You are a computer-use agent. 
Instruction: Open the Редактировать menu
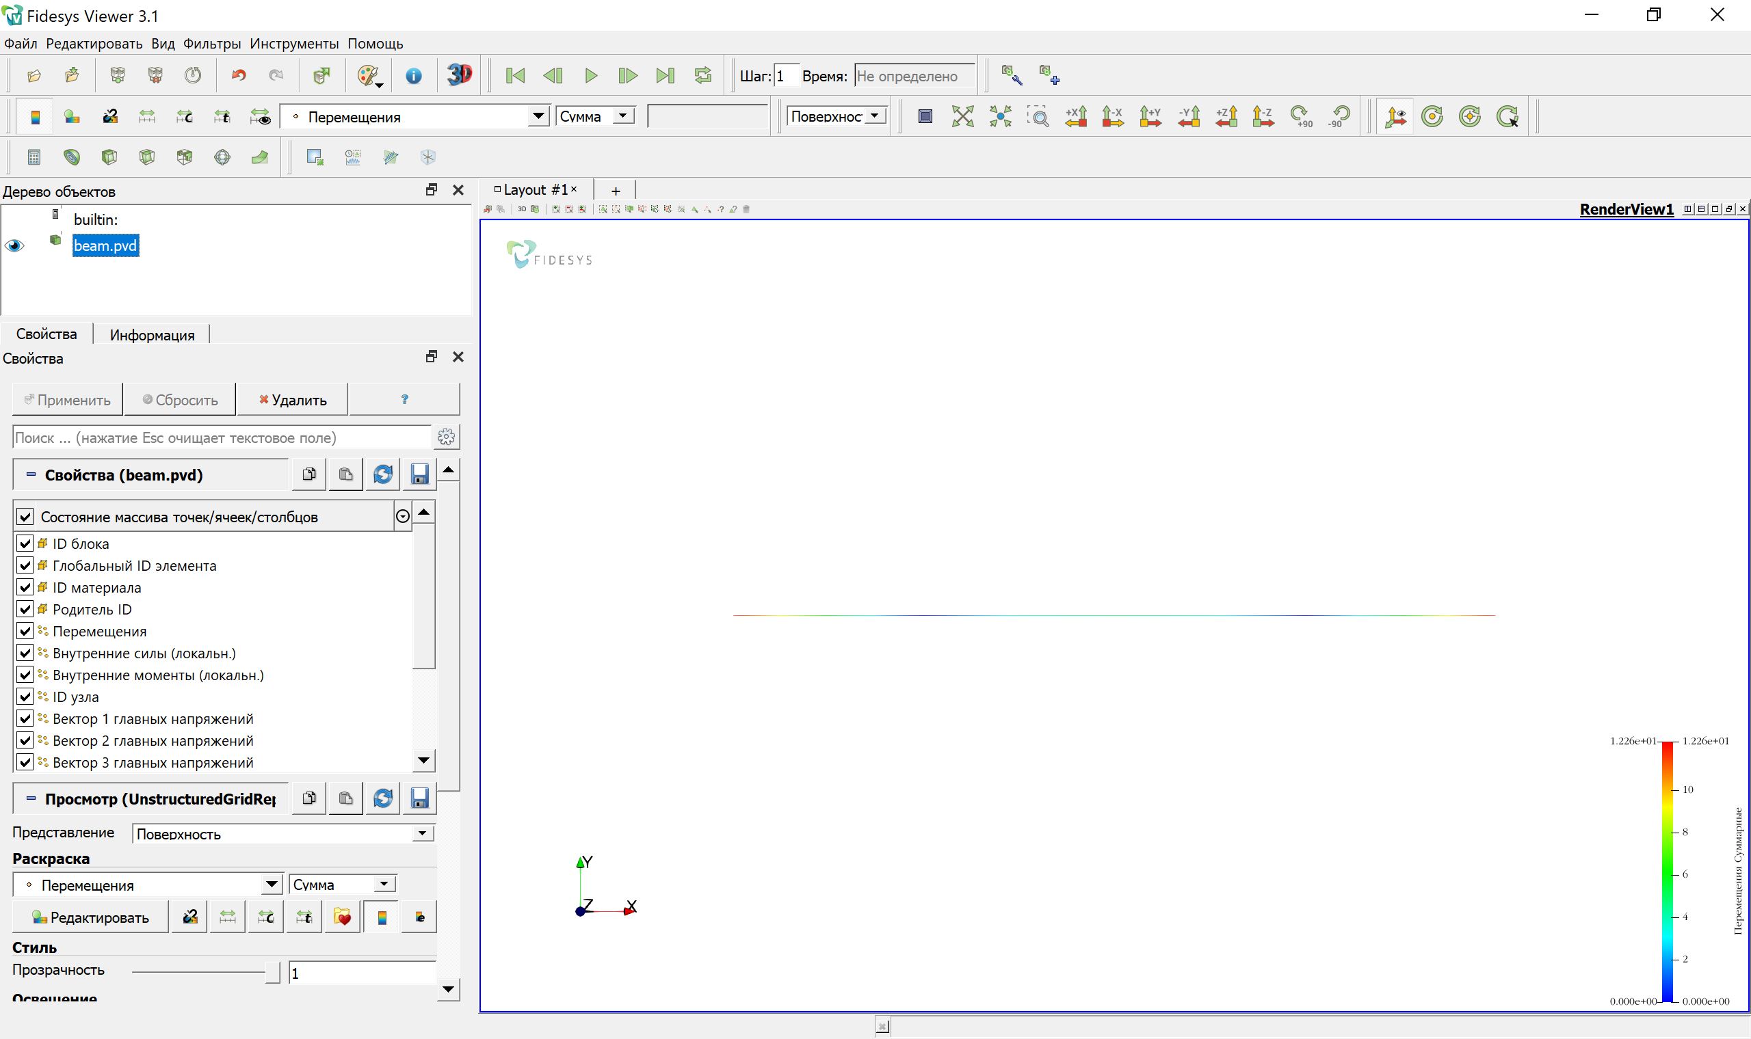point(94,44)
